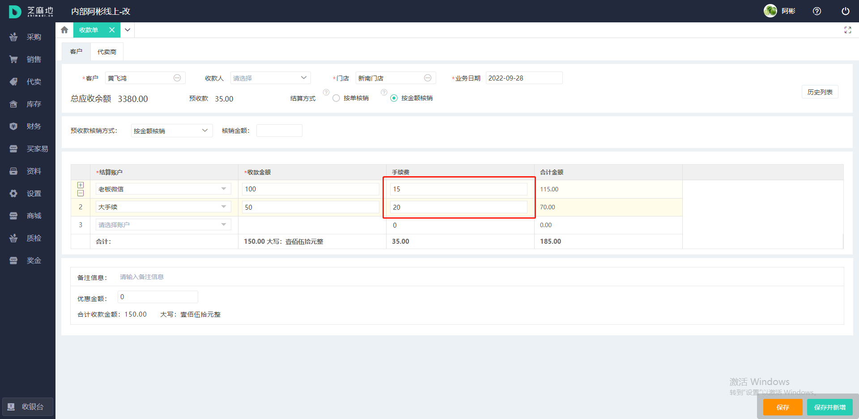Open the 请选择账户 dropdown in row 3
This screenshot has width=859, height=419.
[163, 224]
